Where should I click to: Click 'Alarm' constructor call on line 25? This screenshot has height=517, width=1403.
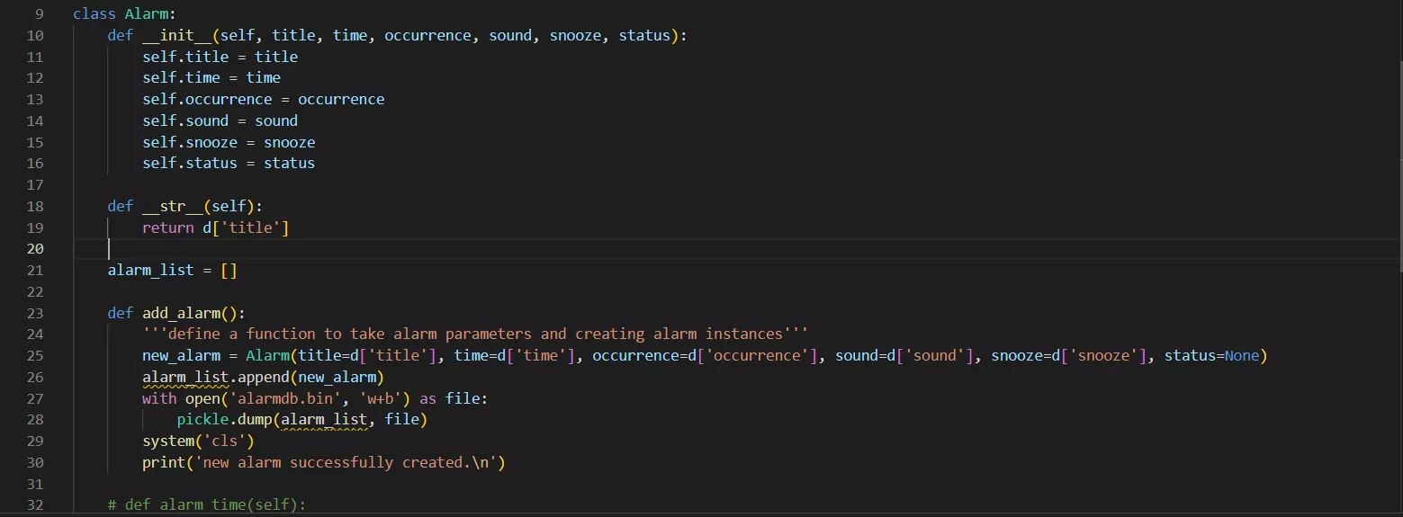click(x=267, y=355)
